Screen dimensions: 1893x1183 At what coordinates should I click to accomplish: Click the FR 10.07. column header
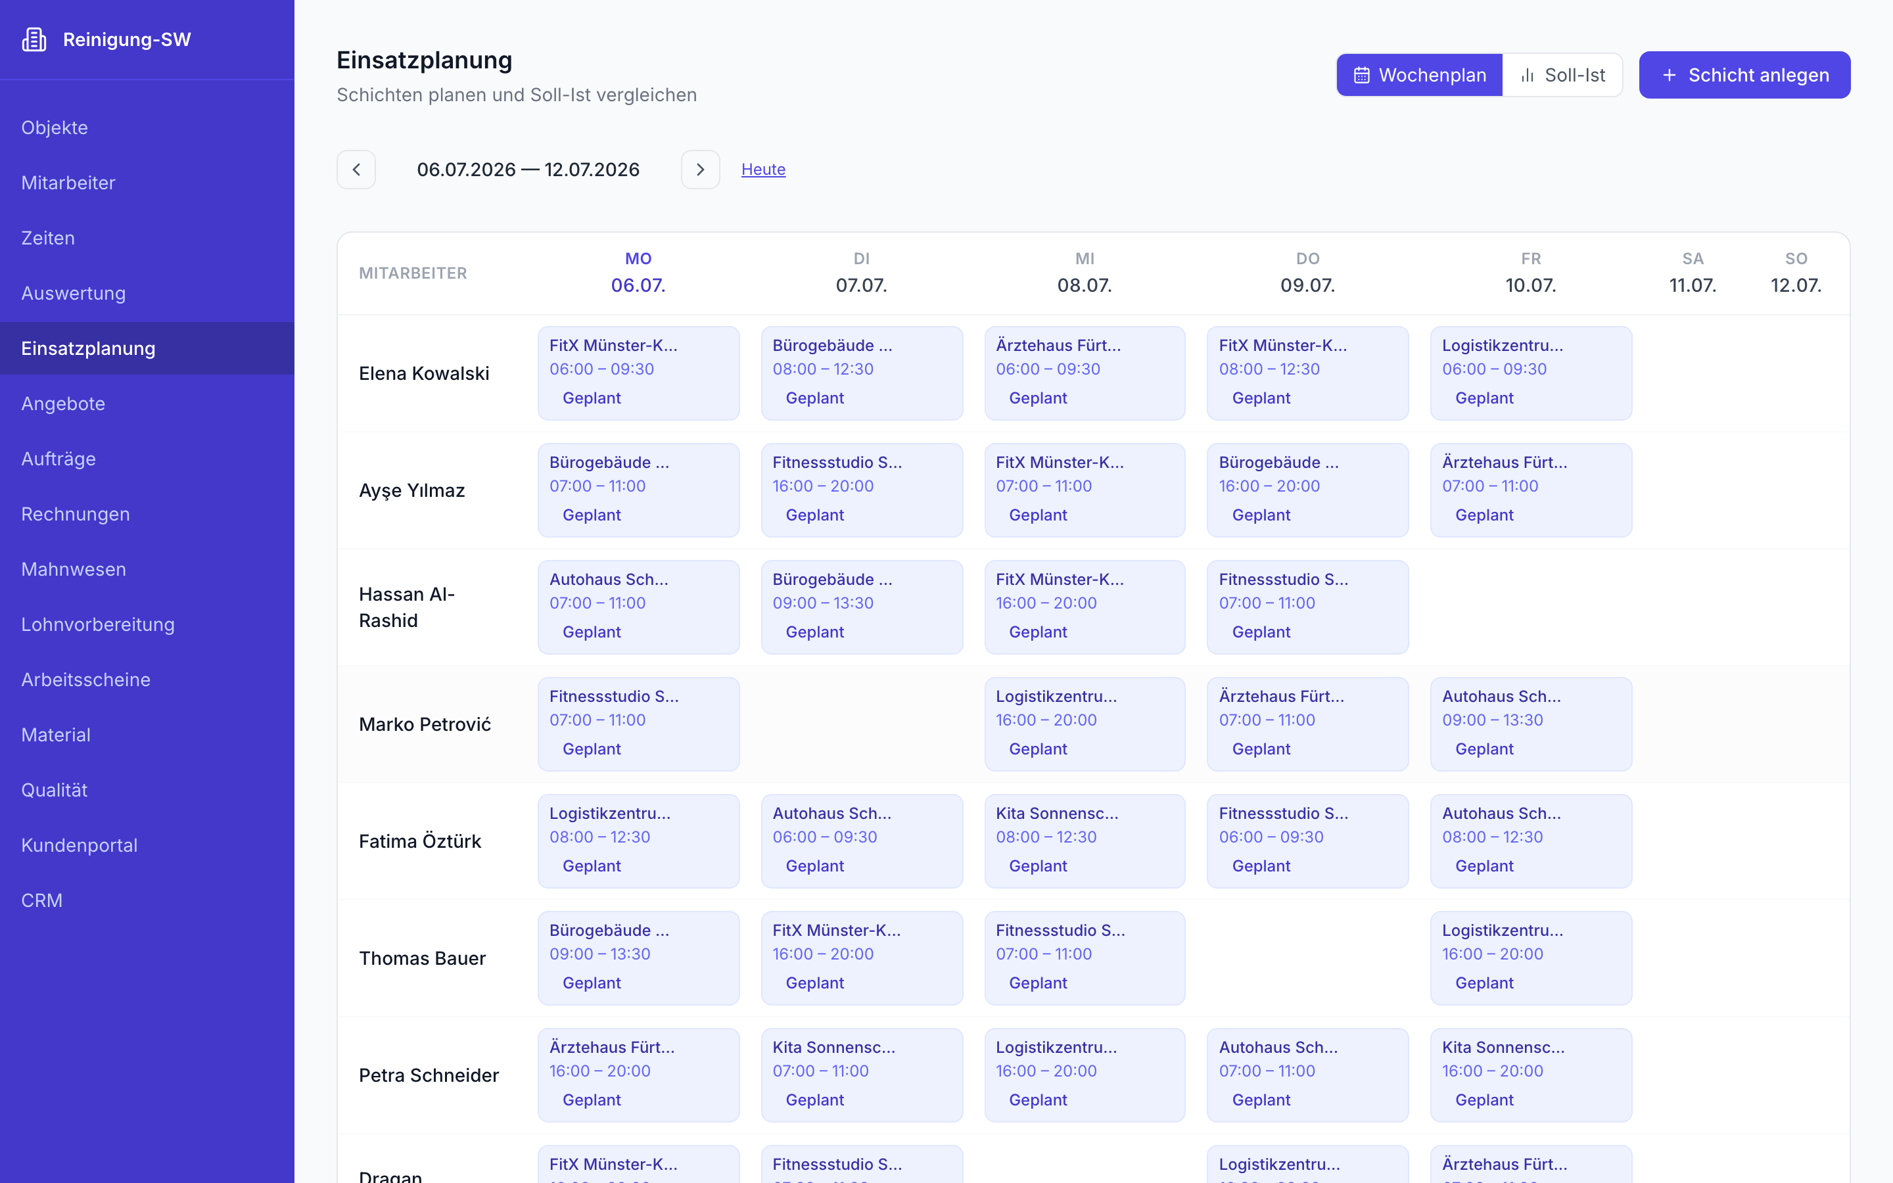1531,273
